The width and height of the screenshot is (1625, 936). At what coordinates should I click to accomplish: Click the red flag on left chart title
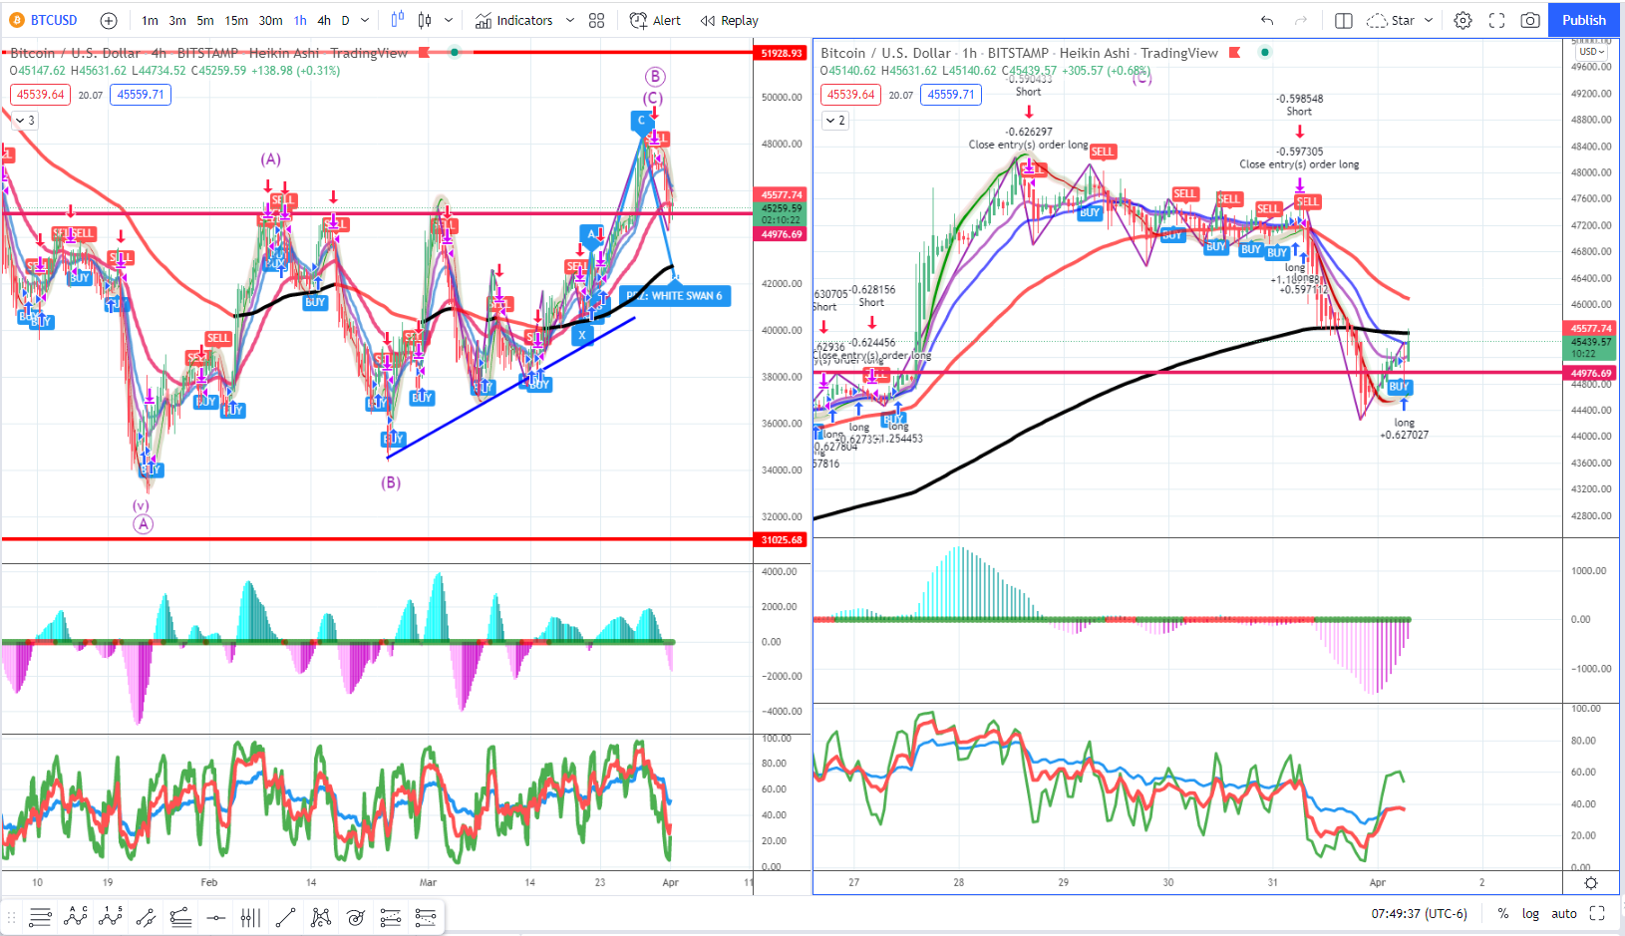(425, 53)
